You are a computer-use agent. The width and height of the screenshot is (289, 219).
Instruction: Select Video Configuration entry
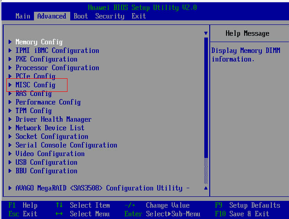[x=50, y=154]
